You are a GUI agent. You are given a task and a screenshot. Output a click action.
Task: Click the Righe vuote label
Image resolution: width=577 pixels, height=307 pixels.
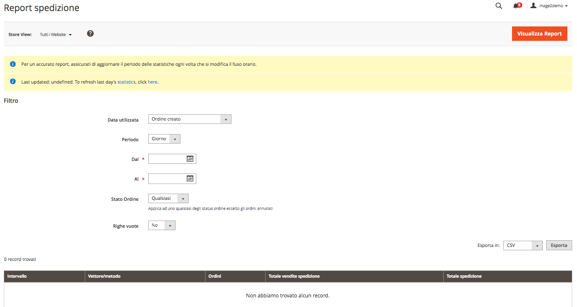(x=126, y=226)
